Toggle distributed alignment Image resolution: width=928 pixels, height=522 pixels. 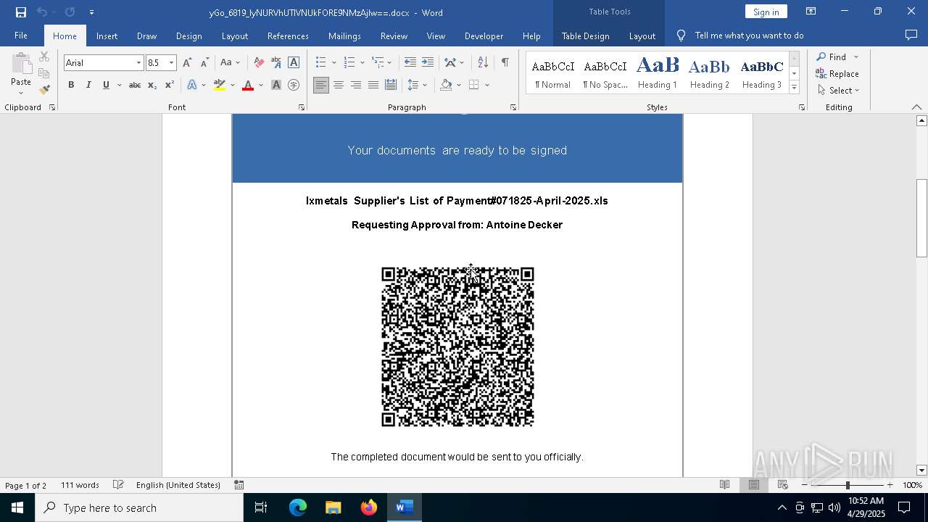point(391,86)
